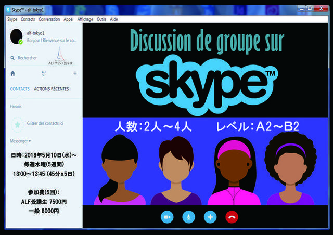The height and width of the screenshot is (235, 333).
Task: Open the Contacts menu
Action: point(28,19)
